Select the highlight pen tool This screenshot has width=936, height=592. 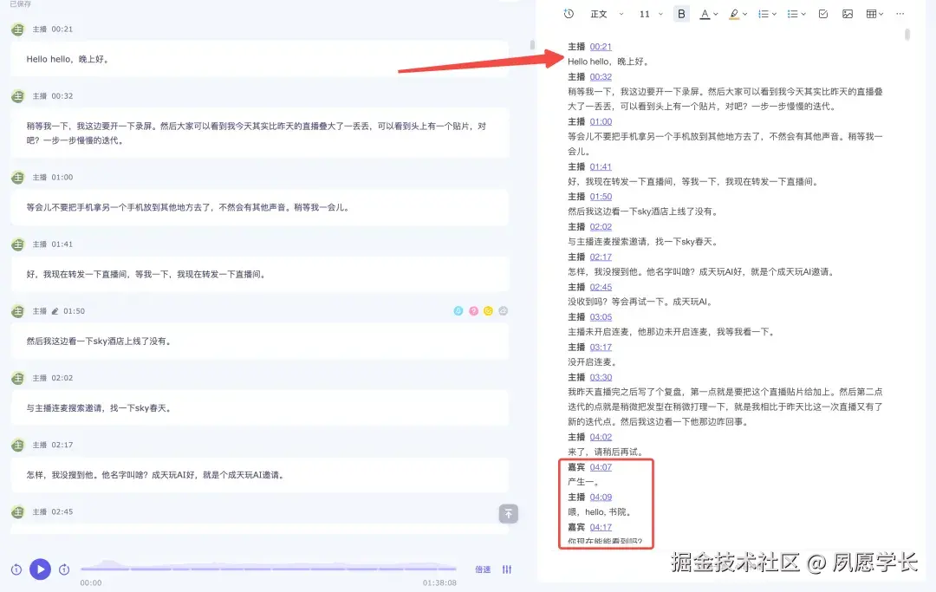point(736,15)
